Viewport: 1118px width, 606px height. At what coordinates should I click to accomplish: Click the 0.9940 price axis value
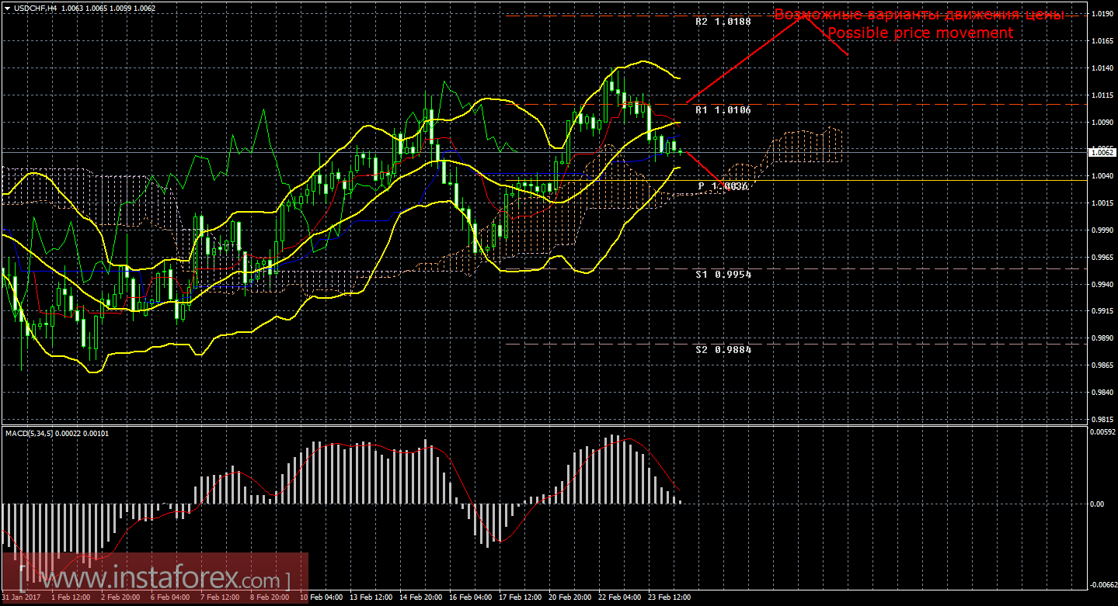coord(1102,284)
